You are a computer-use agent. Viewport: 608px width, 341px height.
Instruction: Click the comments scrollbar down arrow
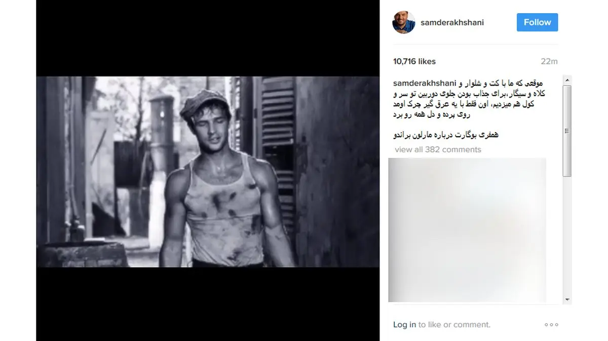tap(567, 299)
